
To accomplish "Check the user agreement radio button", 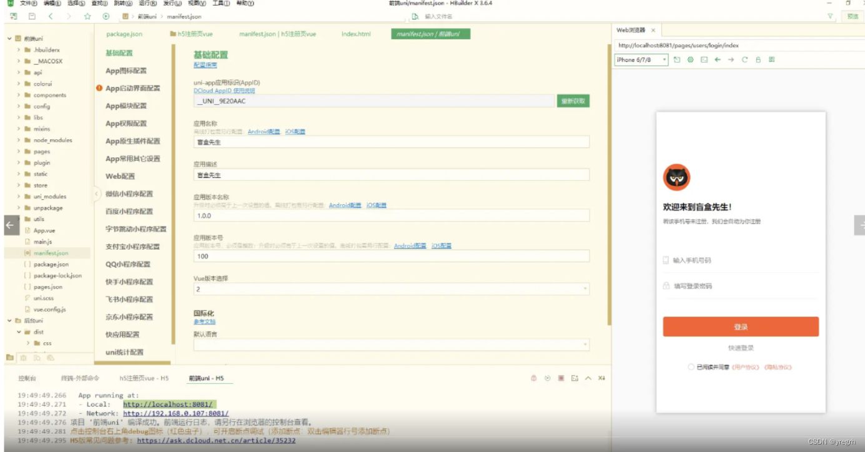I will click(690, 367).
